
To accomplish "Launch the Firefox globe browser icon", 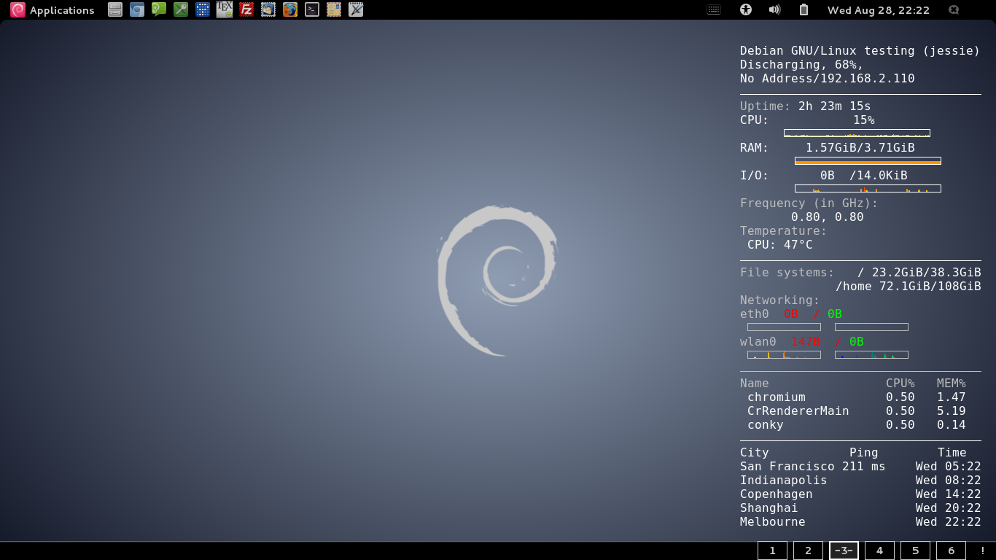I will 290,9.
